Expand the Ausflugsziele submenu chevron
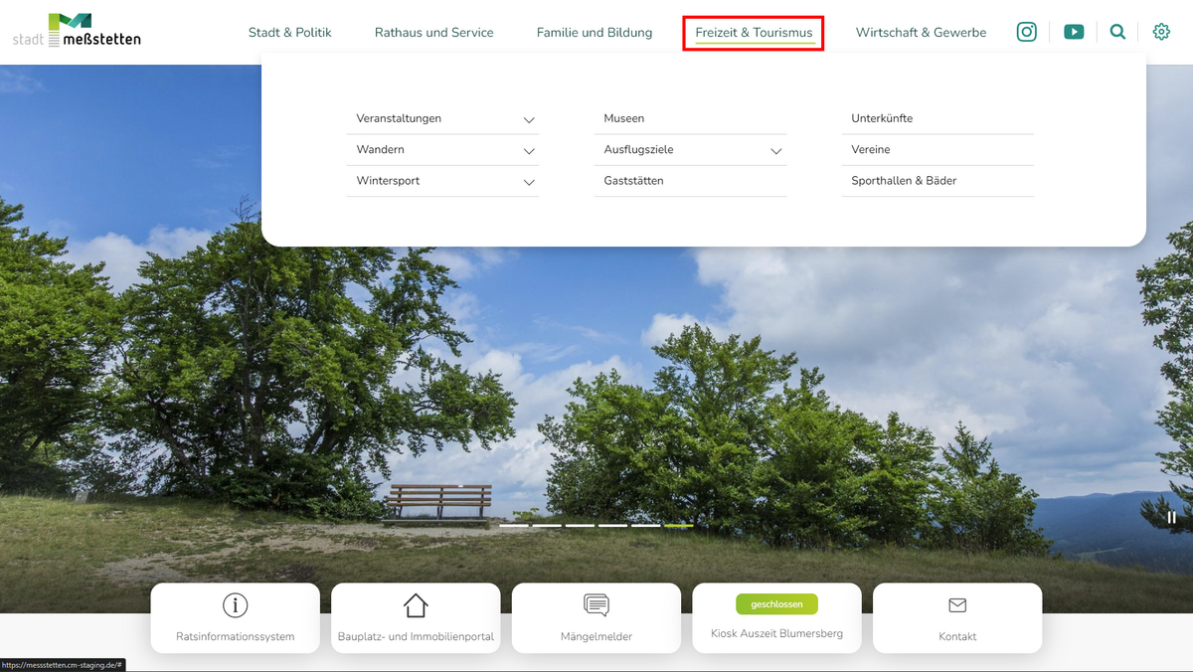 776,151
